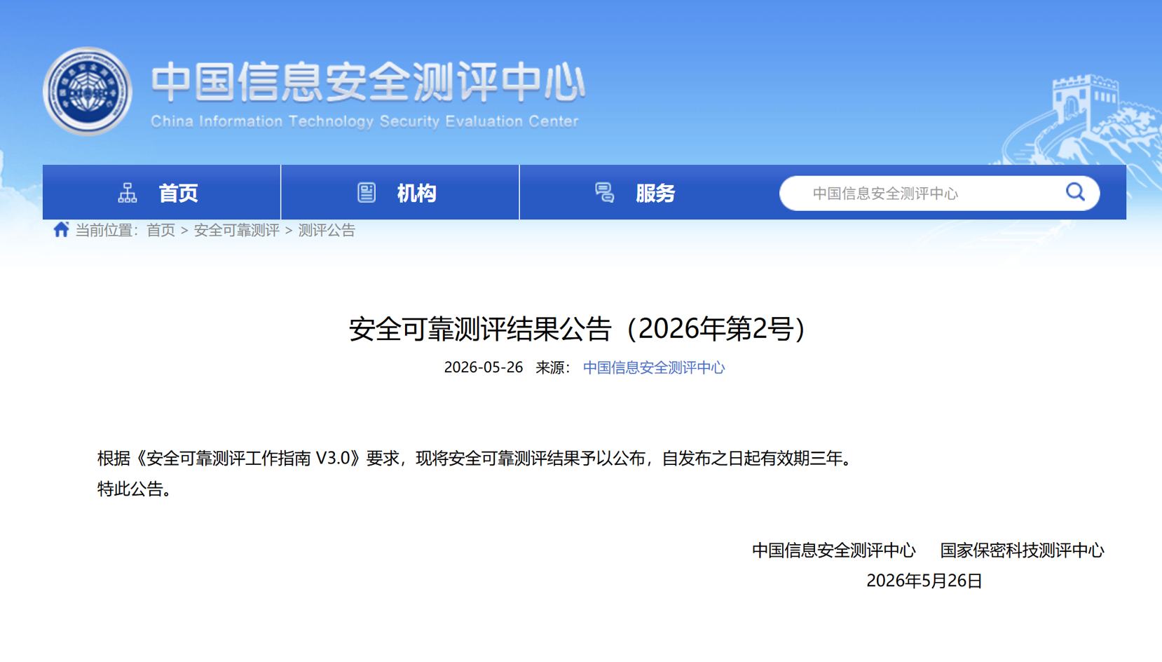Click the CNITSEC circular logo emblem
This screenshot has width=1162, height=662.
click(x=88, y=92)
